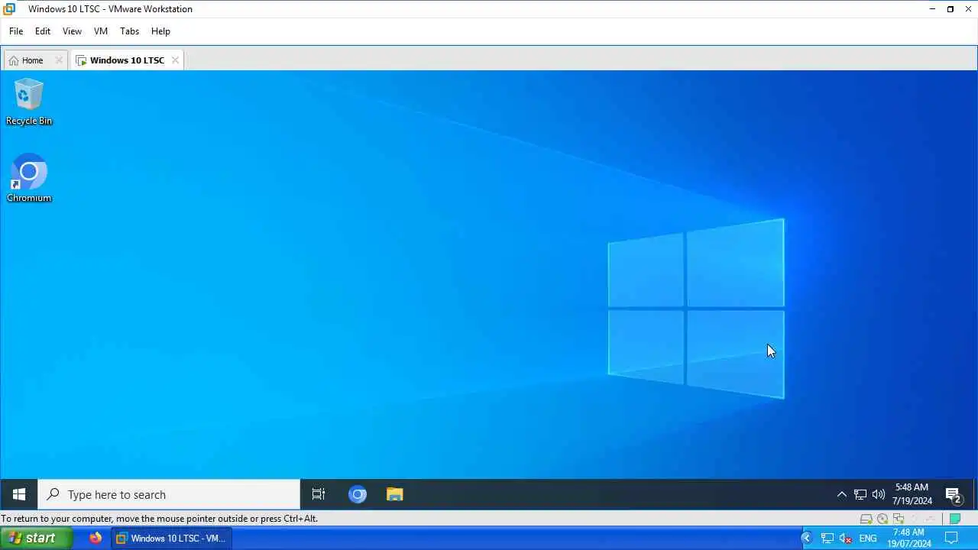
Task: Click the Type here to search box
Action: pos(169,494)
